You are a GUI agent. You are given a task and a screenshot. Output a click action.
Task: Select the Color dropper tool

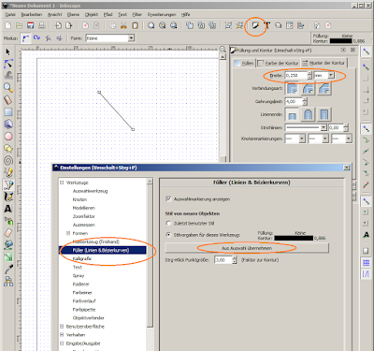pyautogui.click(x=8, y=270)
